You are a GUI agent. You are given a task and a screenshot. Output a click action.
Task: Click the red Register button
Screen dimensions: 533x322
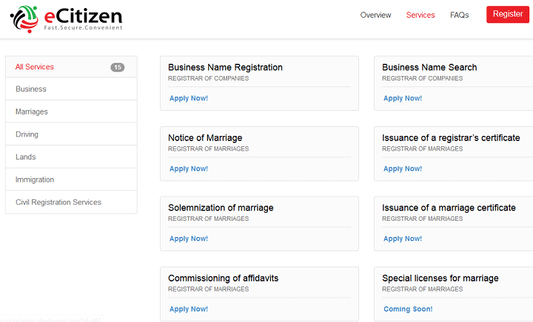tap(508, 14)
